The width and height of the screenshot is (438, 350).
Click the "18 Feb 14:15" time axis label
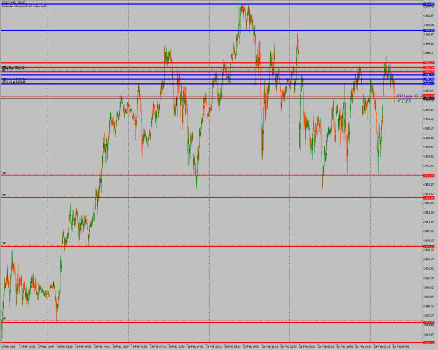pos(102,346)
